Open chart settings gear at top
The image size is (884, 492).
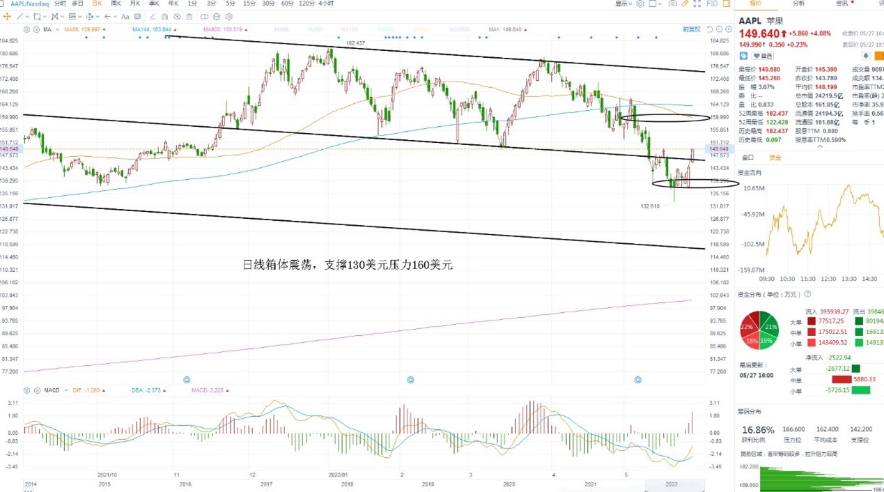pyautogui.click(x=640, y=3)
